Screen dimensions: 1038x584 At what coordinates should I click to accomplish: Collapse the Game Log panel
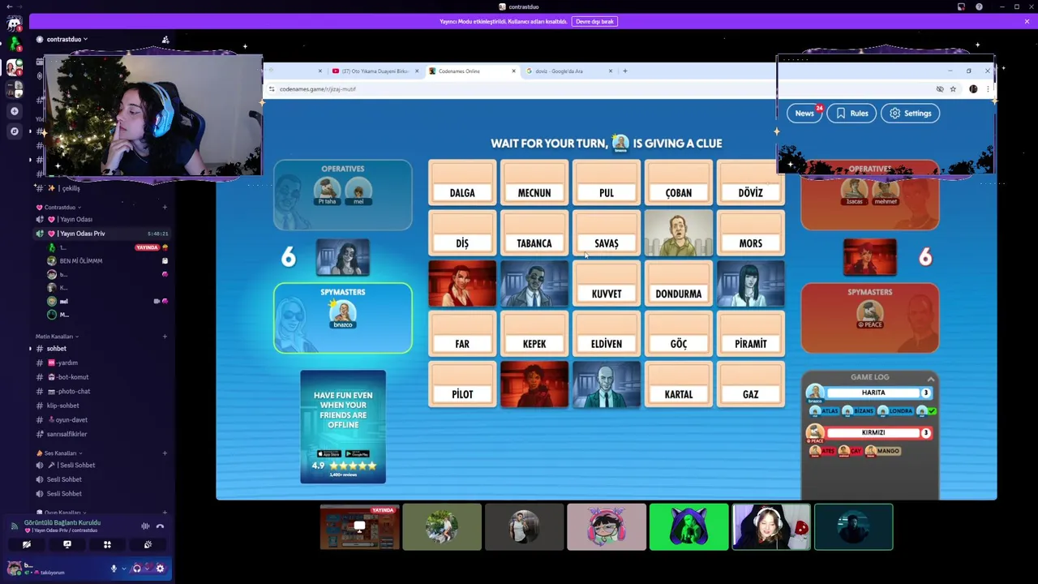[x=931, y=379]
